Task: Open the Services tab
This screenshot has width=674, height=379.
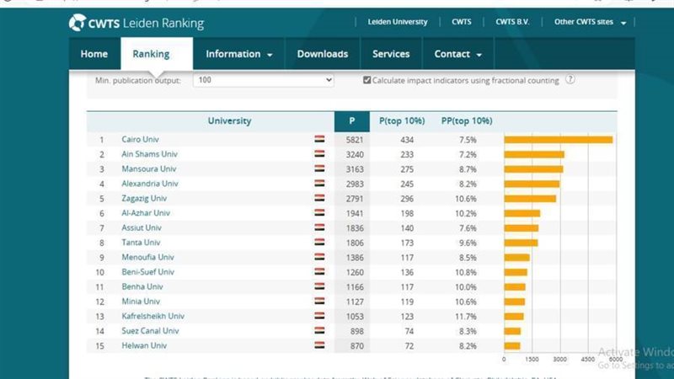Action: point(391,54)
